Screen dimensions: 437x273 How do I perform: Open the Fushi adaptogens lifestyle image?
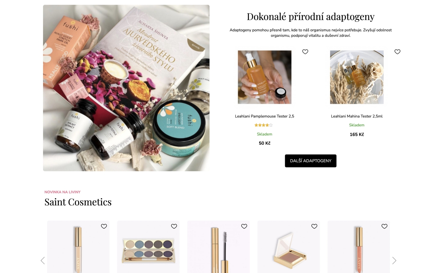[x=126, y=88]
